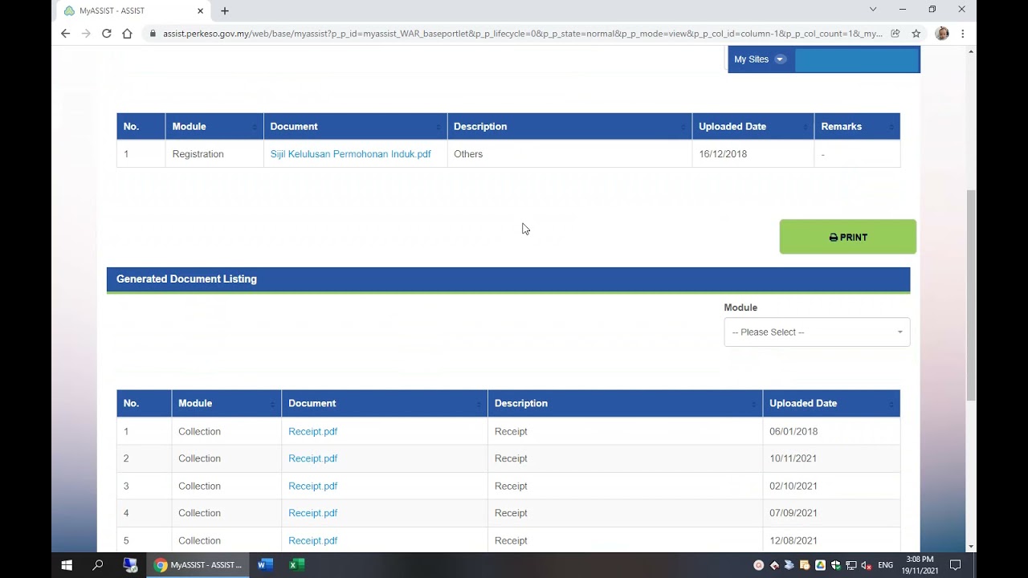
Task: Click the Generated Document Listing header
Action: pos(508,279)
